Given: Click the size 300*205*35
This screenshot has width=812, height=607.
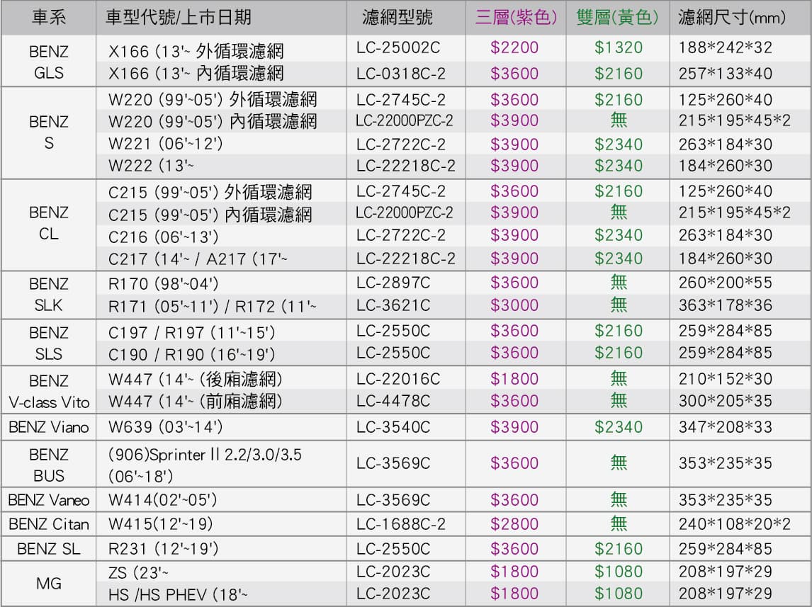Looking at the screenshot, I should point(725,400).
